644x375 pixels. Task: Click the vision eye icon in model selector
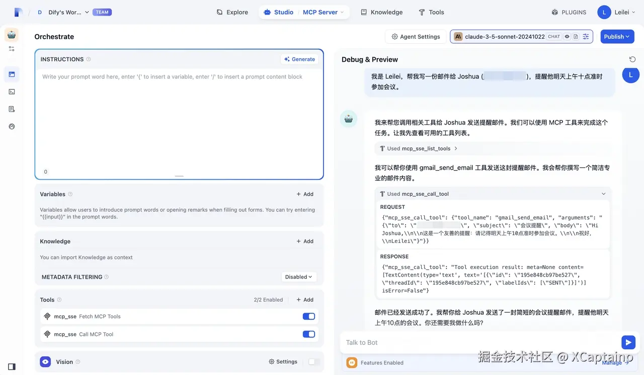click(x=567, y=37)
